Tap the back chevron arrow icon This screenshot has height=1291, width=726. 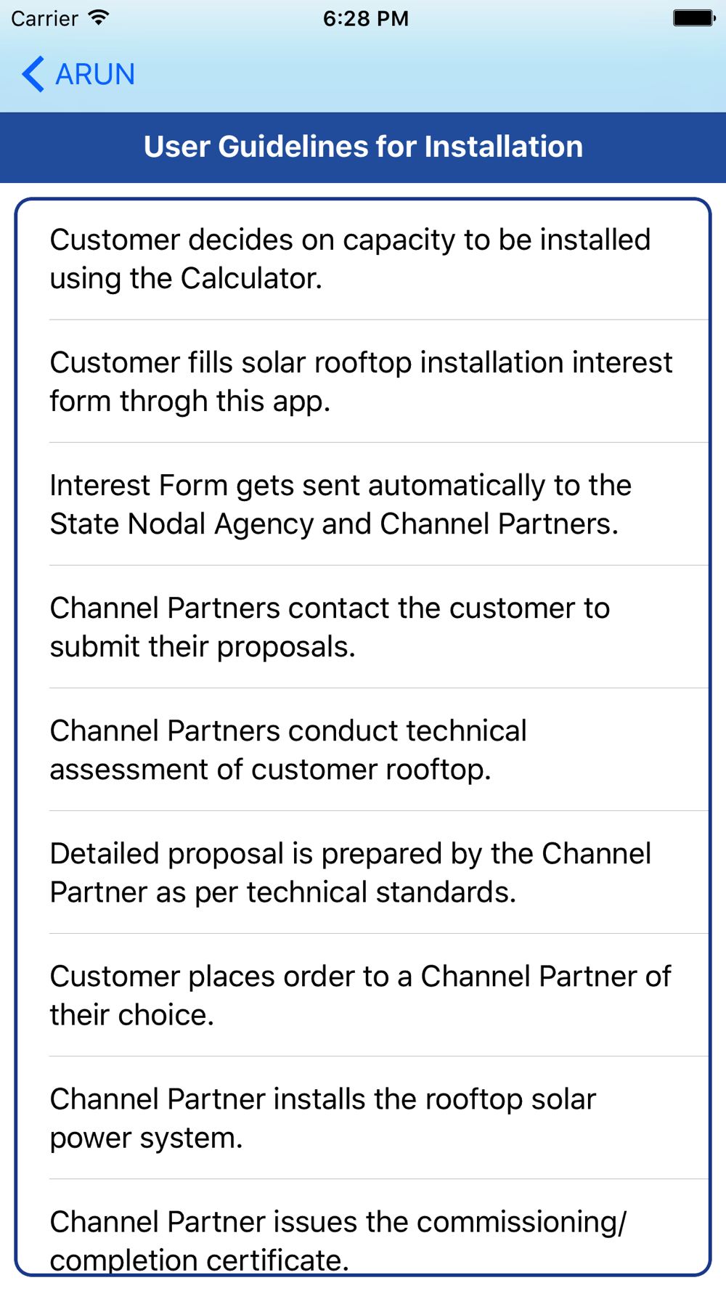click(33, 74)
